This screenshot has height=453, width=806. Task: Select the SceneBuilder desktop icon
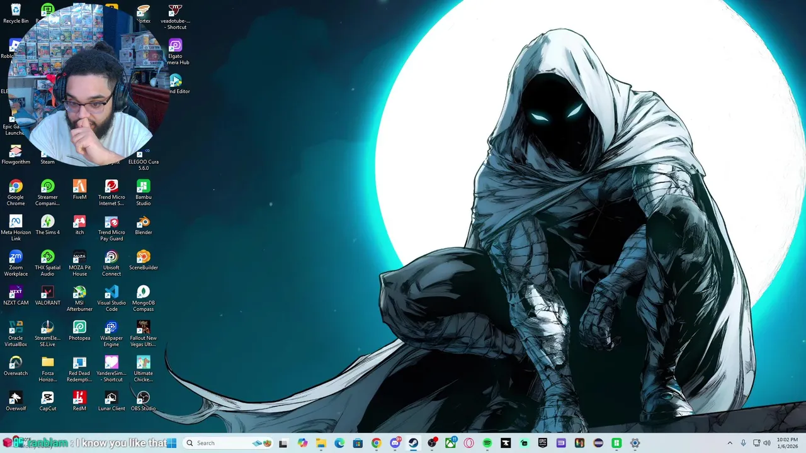[x=144, y=260]
